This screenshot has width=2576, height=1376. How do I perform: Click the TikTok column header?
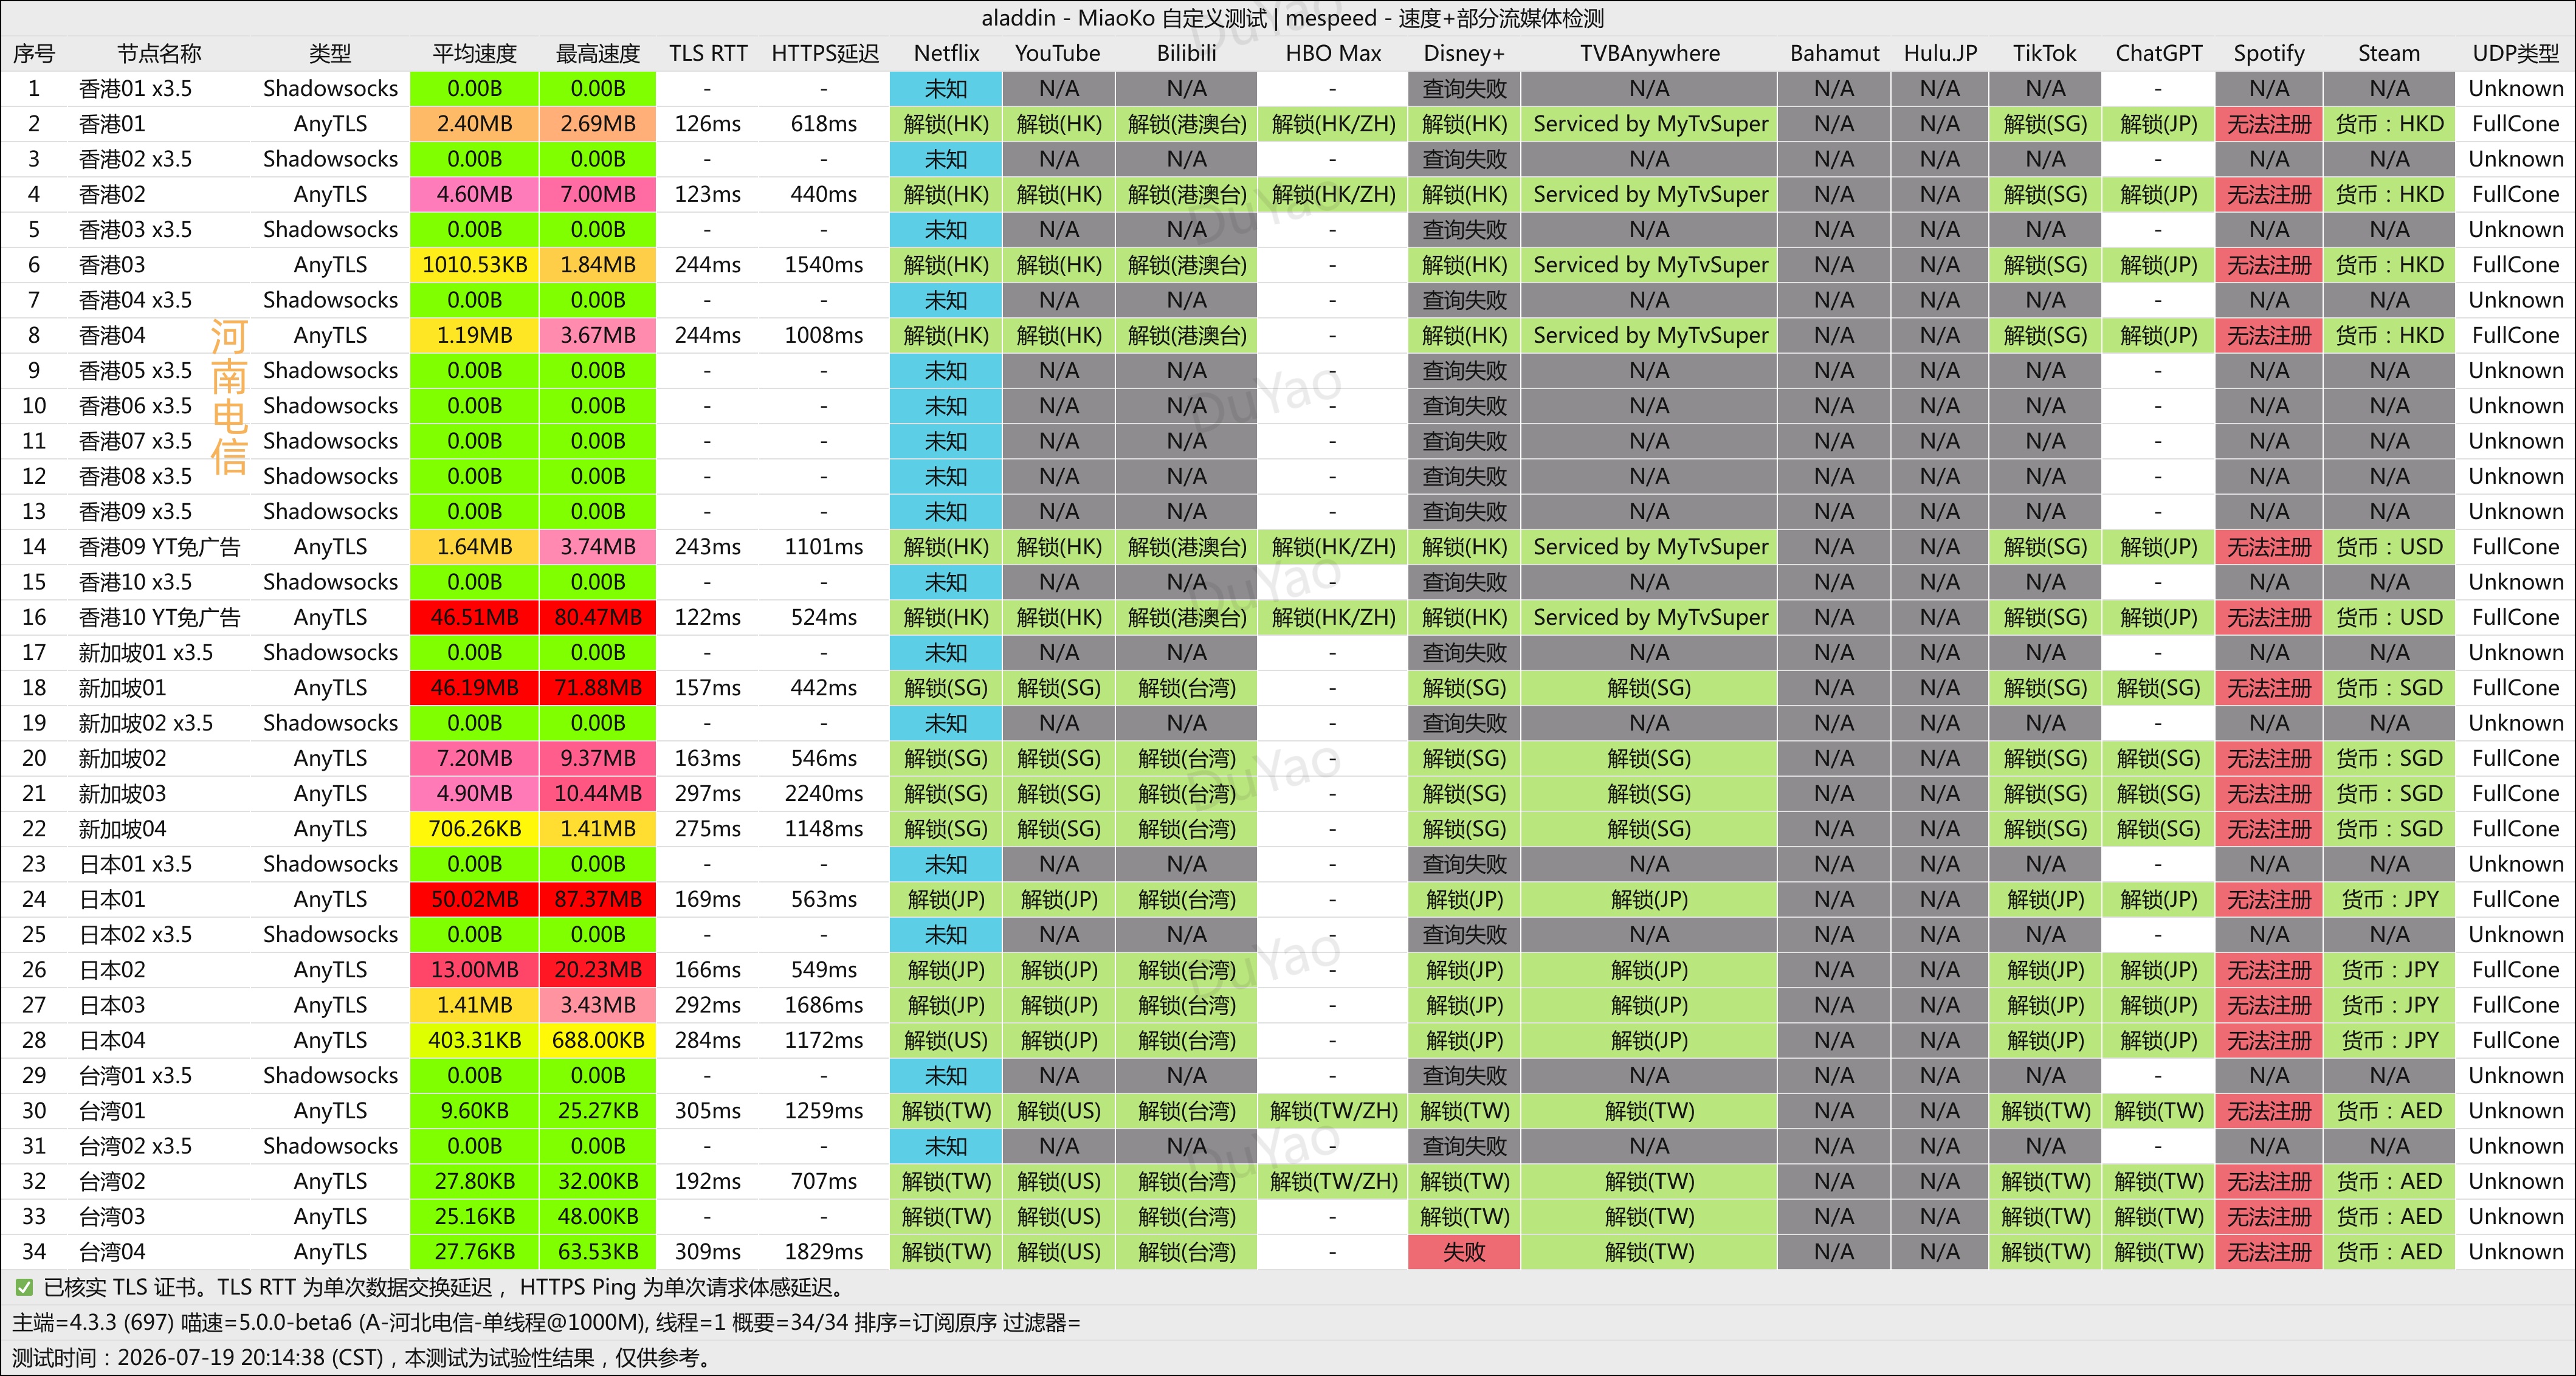point(2045,54)
